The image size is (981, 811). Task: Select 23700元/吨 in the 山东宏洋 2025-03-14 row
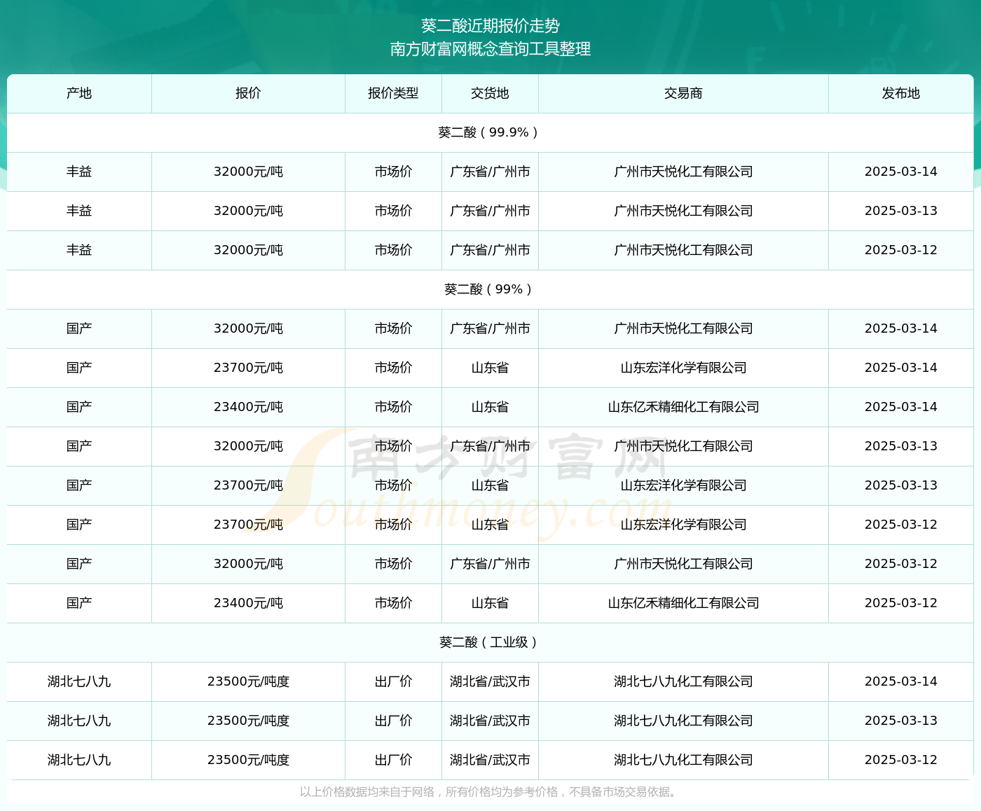coord(248,368)
